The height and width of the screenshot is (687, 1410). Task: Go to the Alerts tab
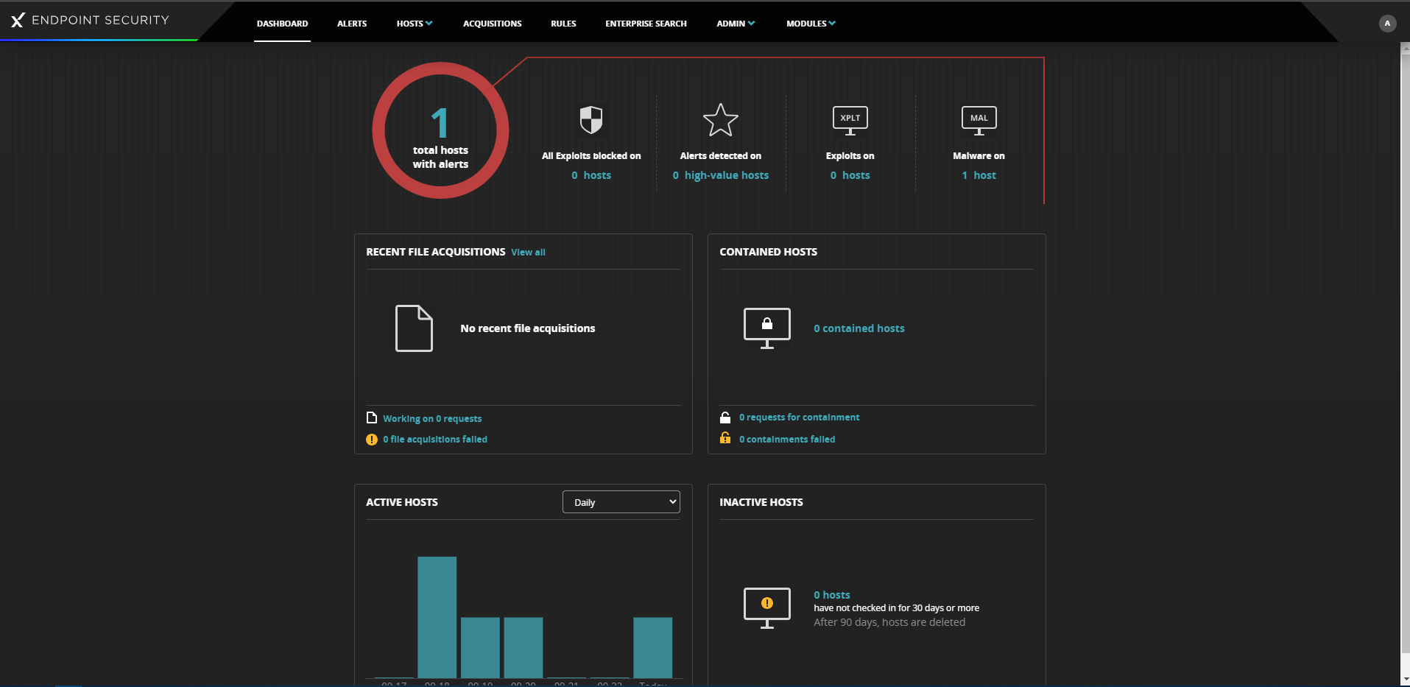352,24
